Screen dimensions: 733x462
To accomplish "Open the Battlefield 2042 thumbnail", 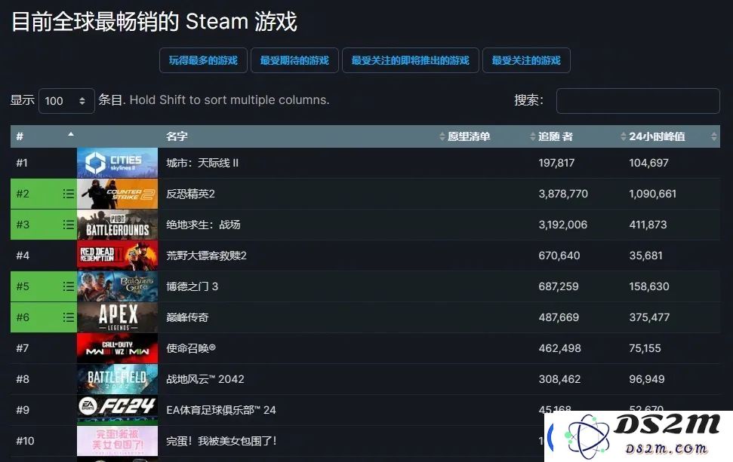I will point(117,379).
